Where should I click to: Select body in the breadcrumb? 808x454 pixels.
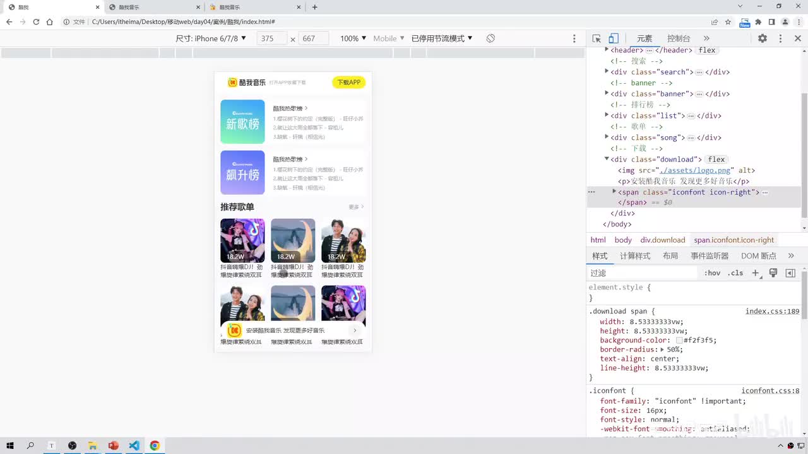[623, 240]
